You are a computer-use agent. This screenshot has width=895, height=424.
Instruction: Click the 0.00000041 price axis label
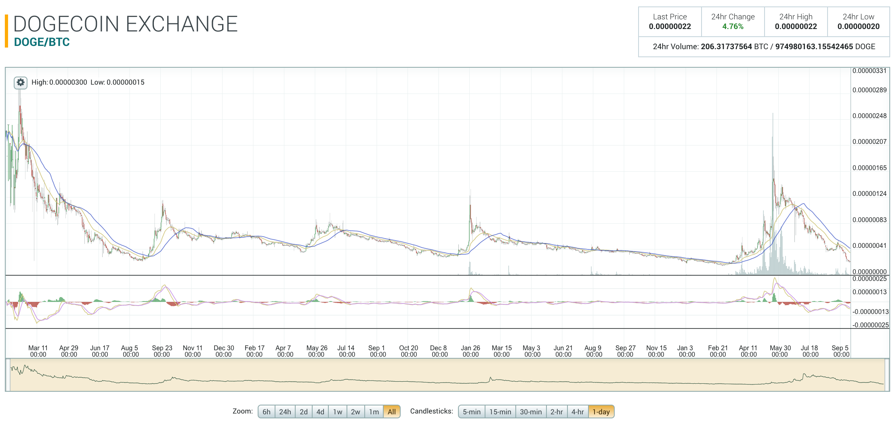pos(870,246)
